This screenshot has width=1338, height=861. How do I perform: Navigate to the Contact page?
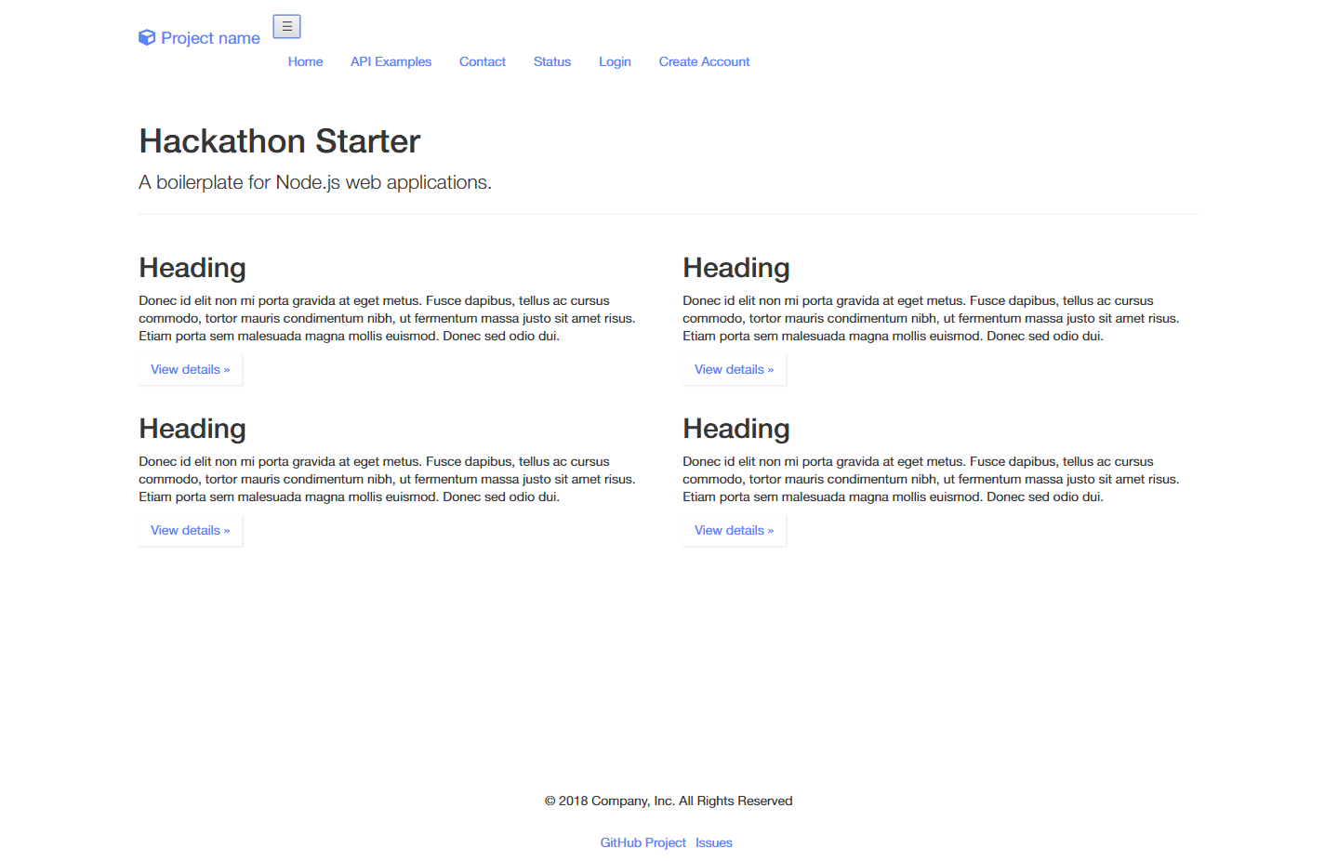pos(482,61)
